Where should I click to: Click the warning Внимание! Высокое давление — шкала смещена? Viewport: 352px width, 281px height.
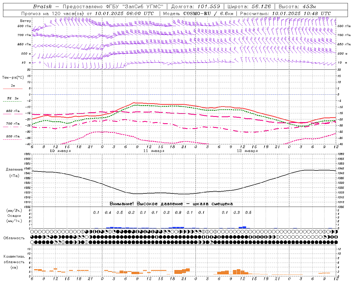[171, 204]
